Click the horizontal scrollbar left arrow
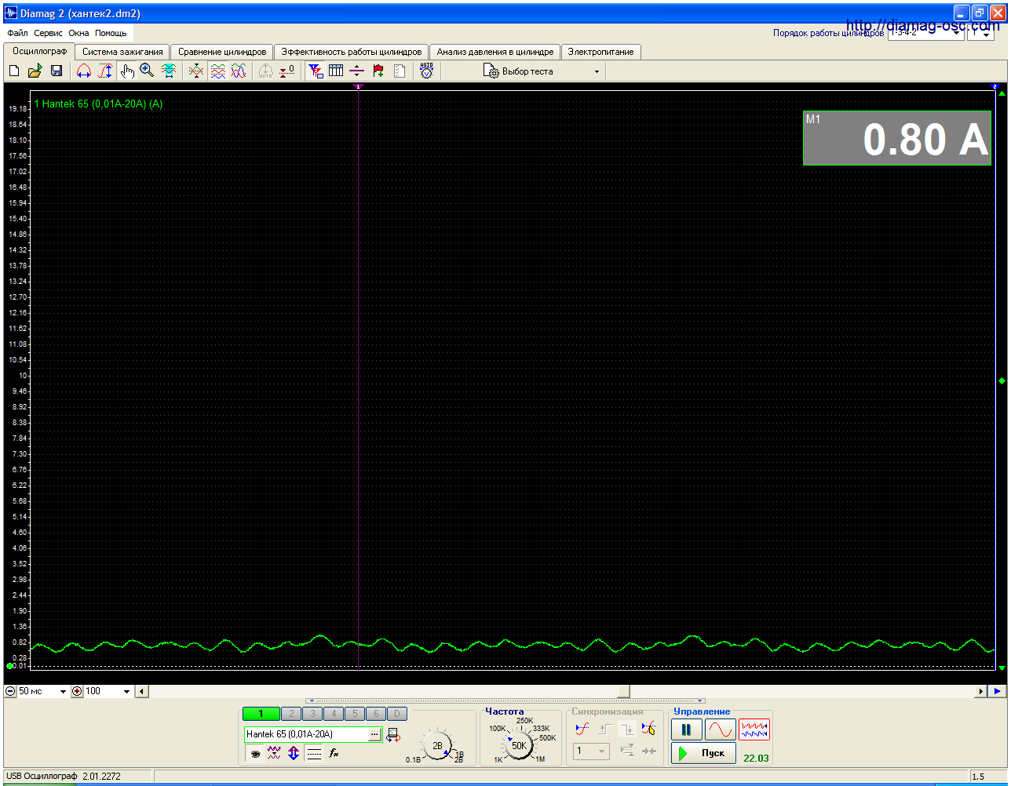Viewport: 1011px width, 786px height. click(x=141, y=691)
